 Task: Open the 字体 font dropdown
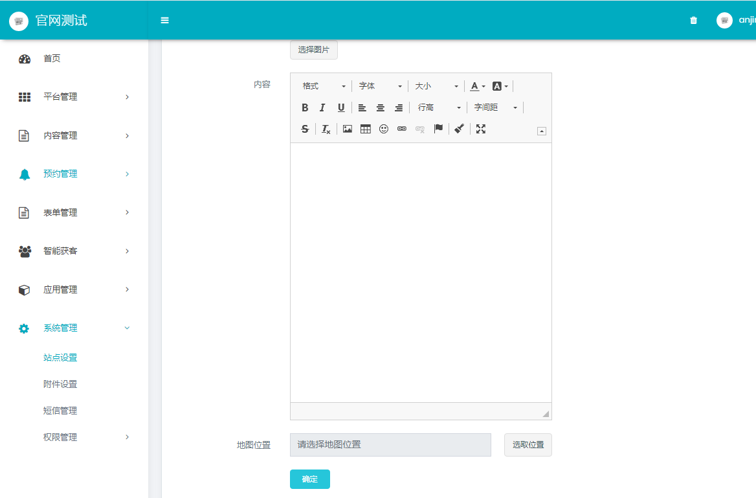tap(381, 86)
